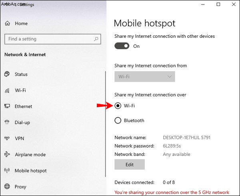The image size is (240, 196).
Task: Select Mobile hotspot in sidebar
Action: 31,171
